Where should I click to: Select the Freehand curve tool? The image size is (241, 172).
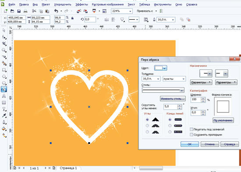click(4, 57)
